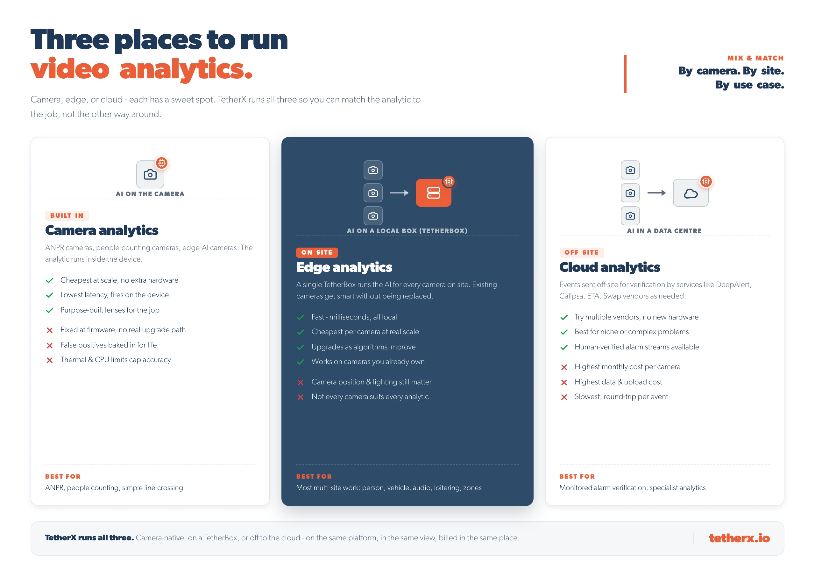
Task: Click the chip badge on the Camera analytics icon
Action: 162,163
